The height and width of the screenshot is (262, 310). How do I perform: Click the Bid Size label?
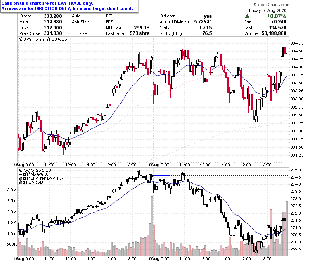(x=80, y=33)
